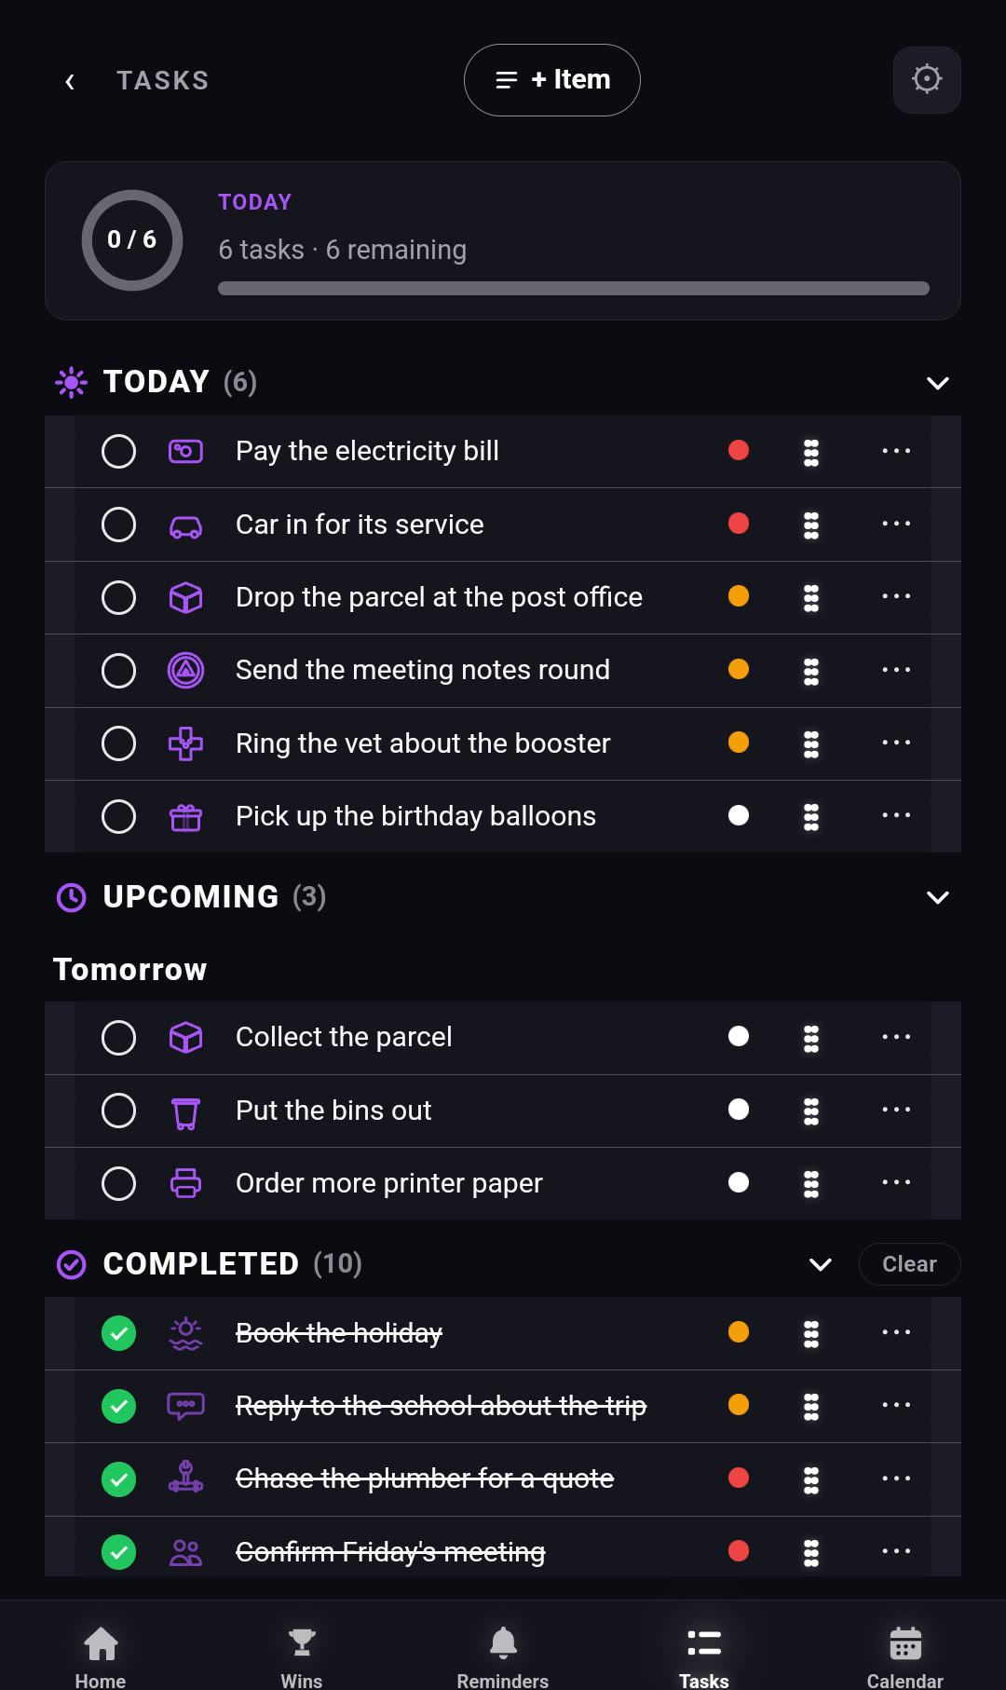The height and width of the screenshot is (1690, 1006).
Task: Switch to the Reminders tab
Action: [x=503, y=1656]
